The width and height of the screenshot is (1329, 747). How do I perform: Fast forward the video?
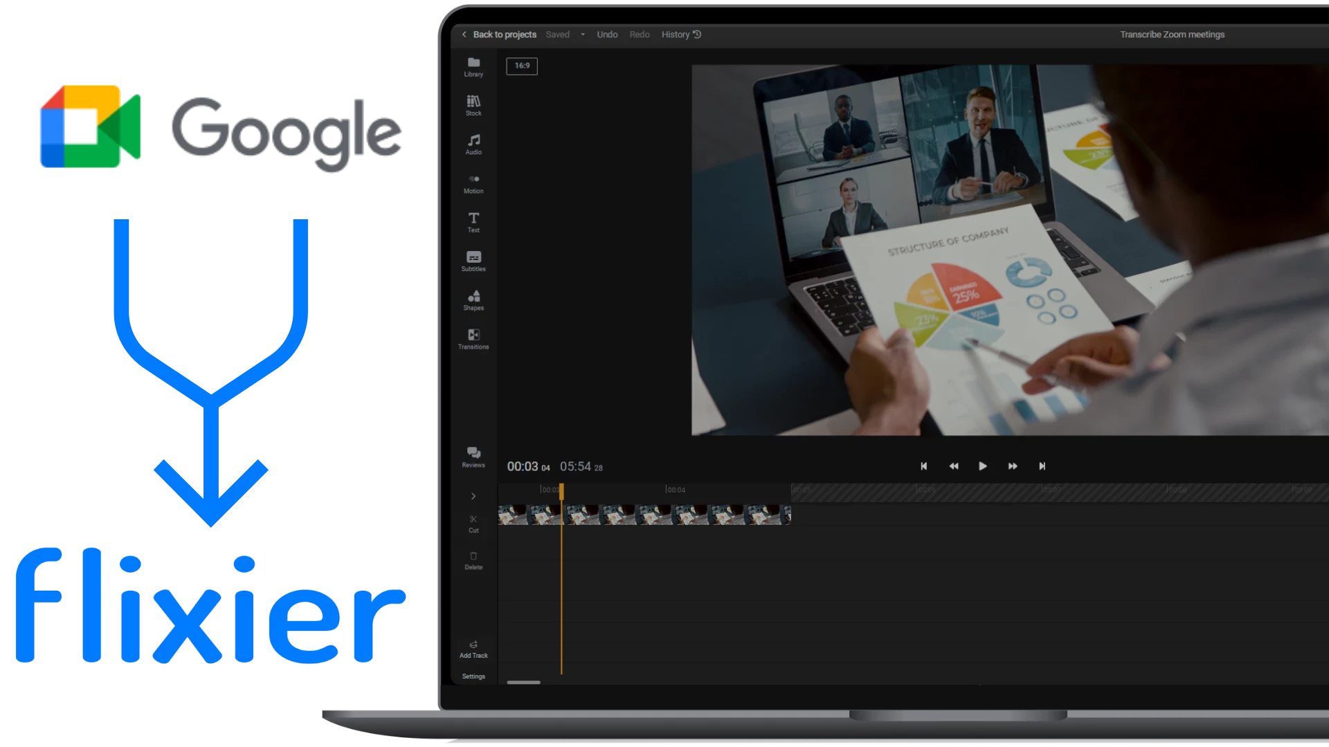pos(1013,466)
